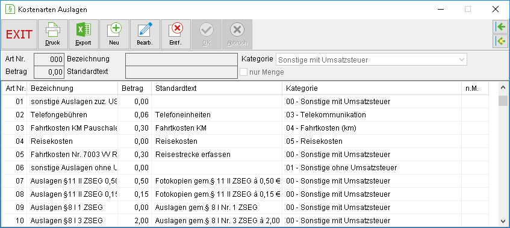Edit the entry with Bearb.
Image resolution: width=510 pixels, height=228 pixels.
point(145,34)
